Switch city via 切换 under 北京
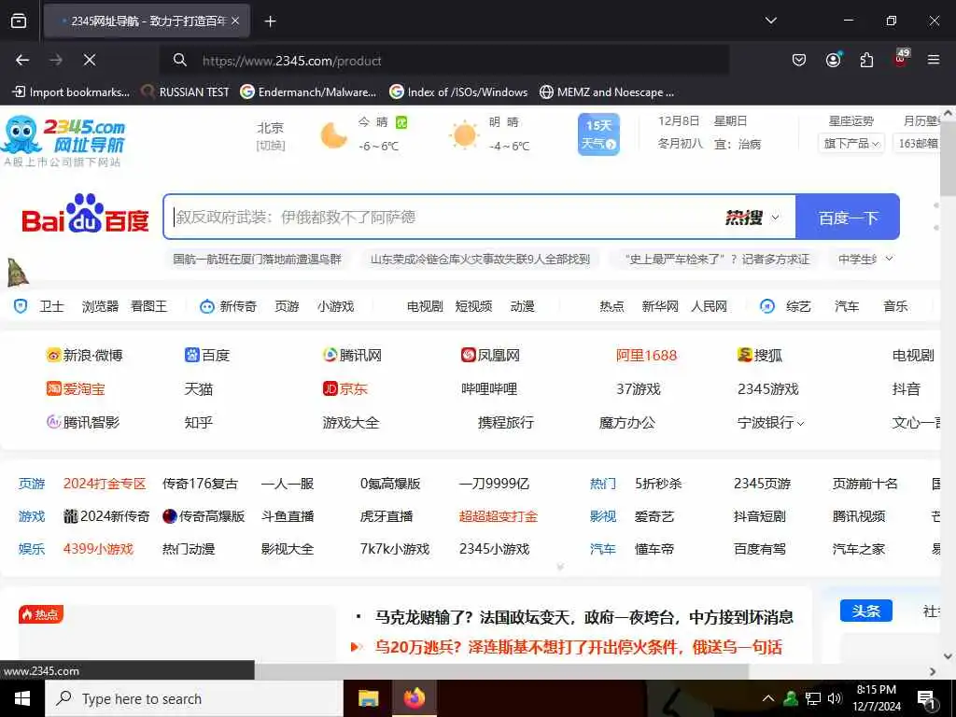This screenshot has height=717, width=956. click(x=271, y=145)
